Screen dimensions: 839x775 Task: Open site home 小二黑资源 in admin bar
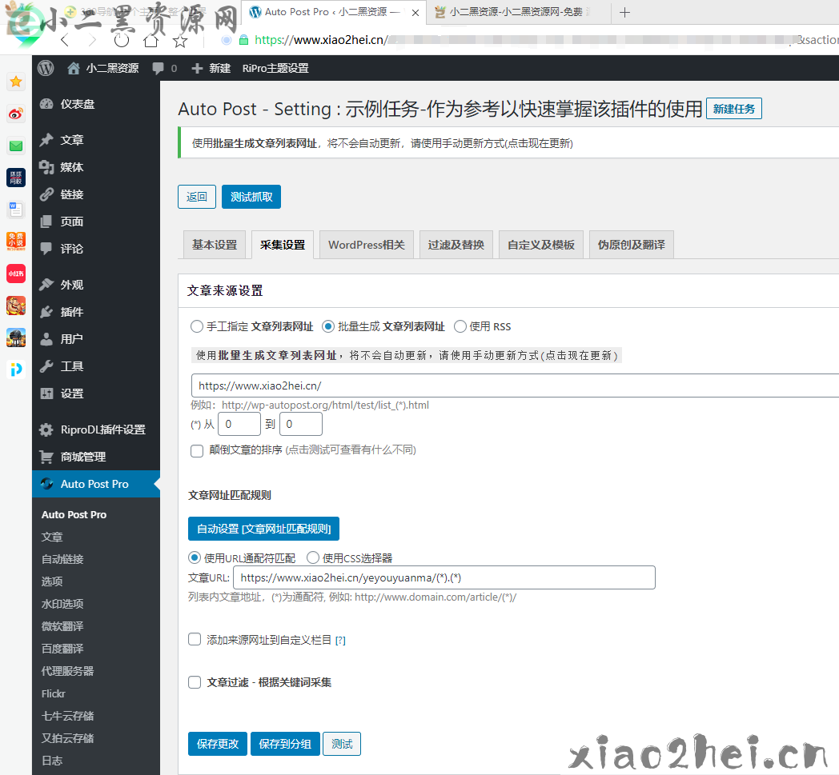tap(102, 69)
